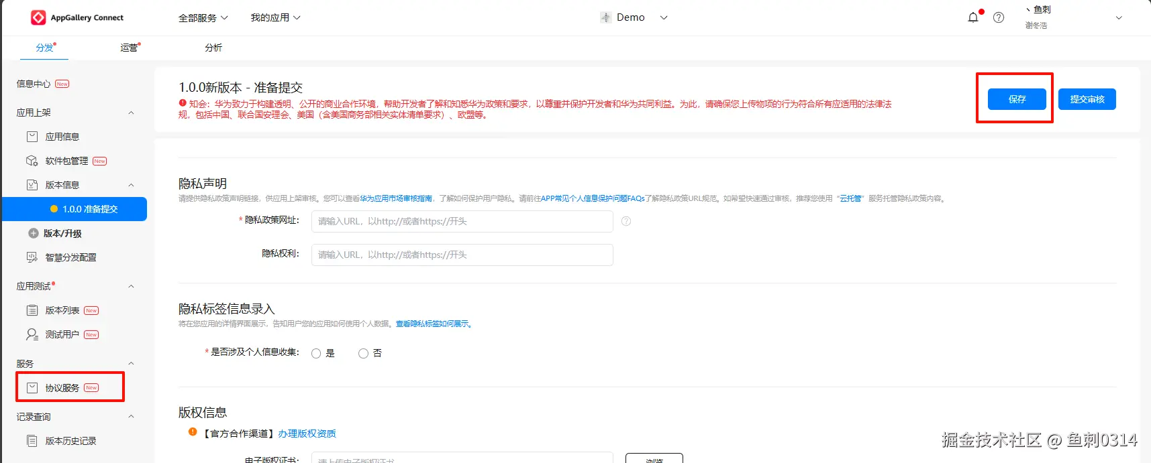Viewport: 1151px width, 463px height.
Task: Open the help question mark icon
Action: coord(999,17)
